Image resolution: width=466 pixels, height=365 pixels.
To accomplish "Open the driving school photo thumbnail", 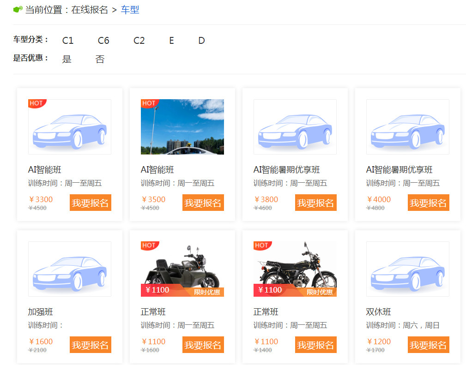I will [182, 127].
